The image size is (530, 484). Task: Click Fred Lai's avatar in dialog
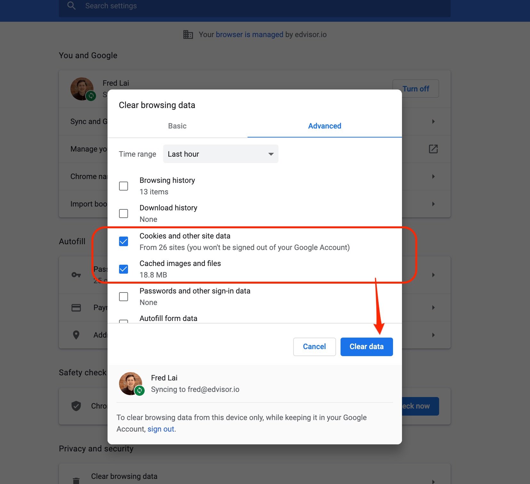click(x=131, y=383)
